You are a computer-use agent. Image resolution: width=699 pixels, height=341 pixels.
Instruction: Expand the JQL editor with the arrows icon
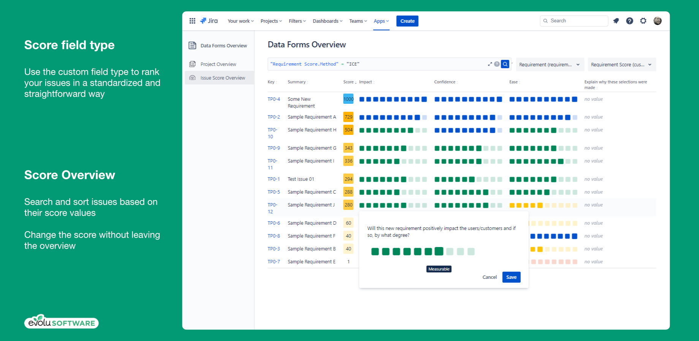point(490,64)
